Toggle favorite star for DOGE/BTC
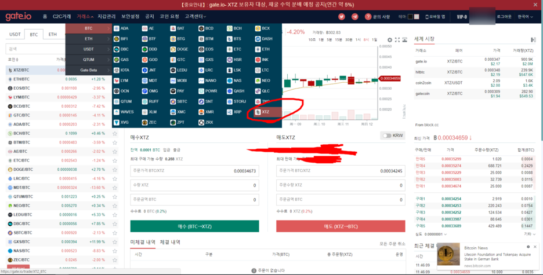Screen dimensions: 543x275 click(115, 170)
